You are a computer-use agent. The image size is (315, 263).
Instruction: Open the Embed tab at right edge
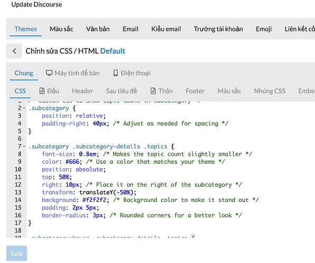pyautogui.click(x=307, y=91)
